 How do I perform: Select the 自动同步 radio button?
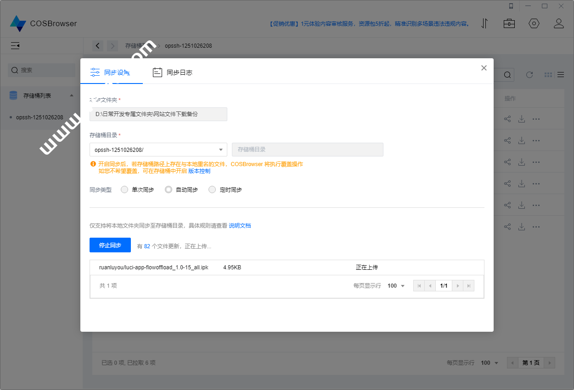tap(169, 189)
